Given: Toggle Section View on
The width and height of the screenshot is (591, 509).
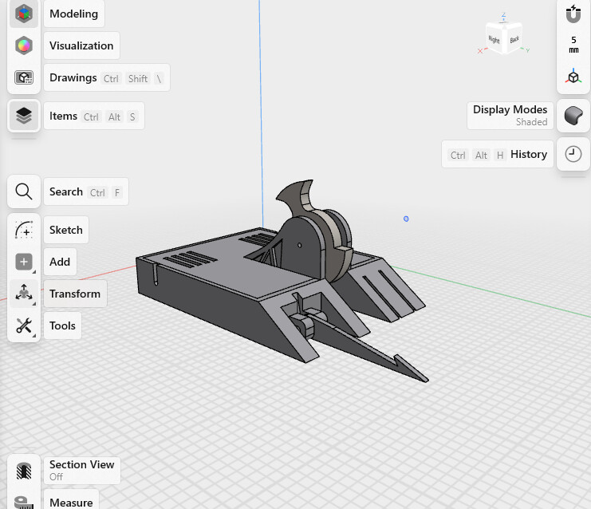Looking at the screenshot, I should point(24,470).
